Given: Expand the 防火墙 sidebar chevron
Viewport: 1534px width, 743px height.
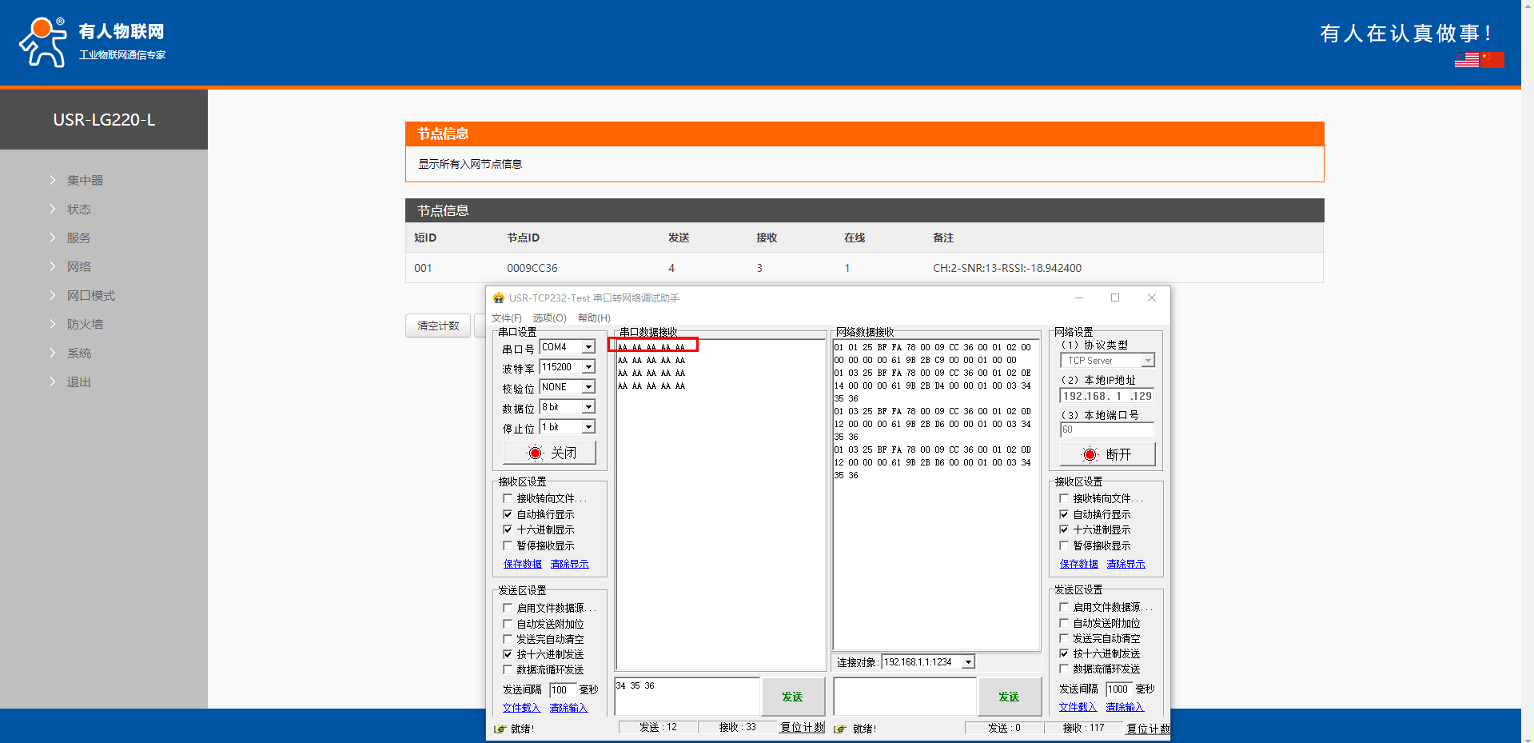Looking at the screenshot, I should coord(53,324).
